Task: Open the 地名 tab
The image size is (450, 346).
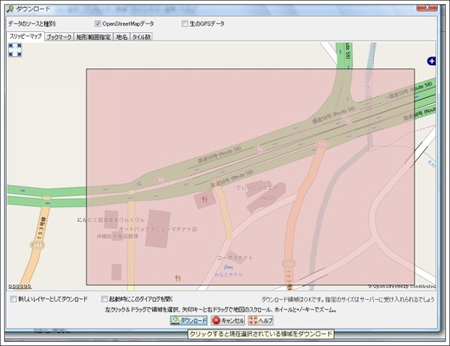Action: point(121,37)
